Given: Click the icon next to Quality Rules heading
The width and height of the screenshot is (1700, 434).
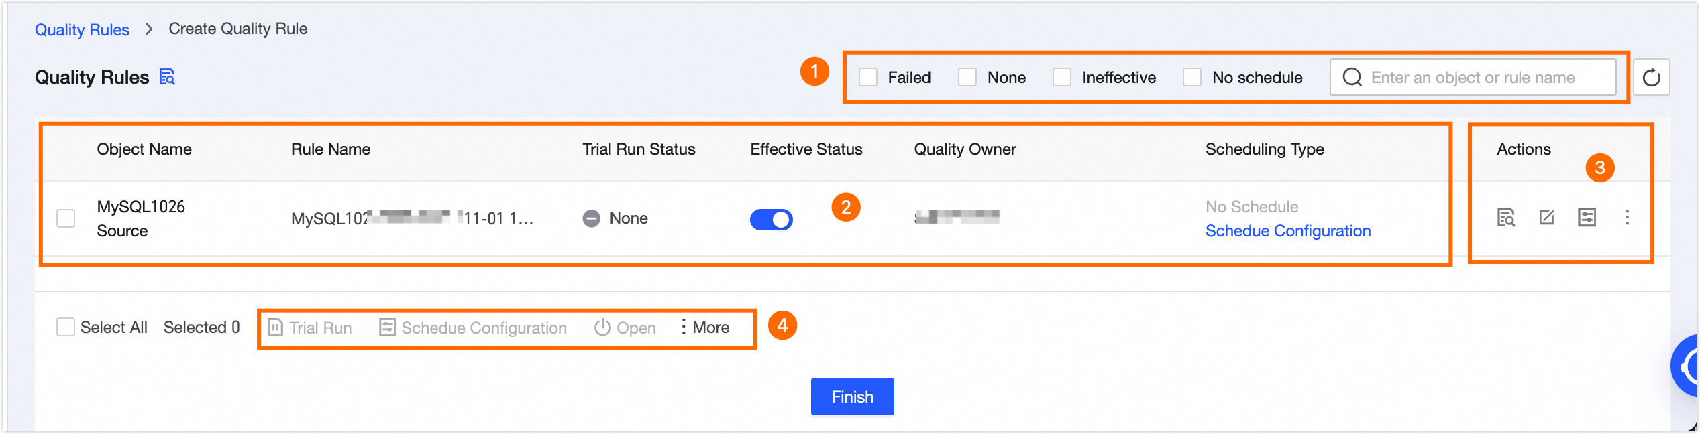Looking at the screenshot, I should pos(167,77).
